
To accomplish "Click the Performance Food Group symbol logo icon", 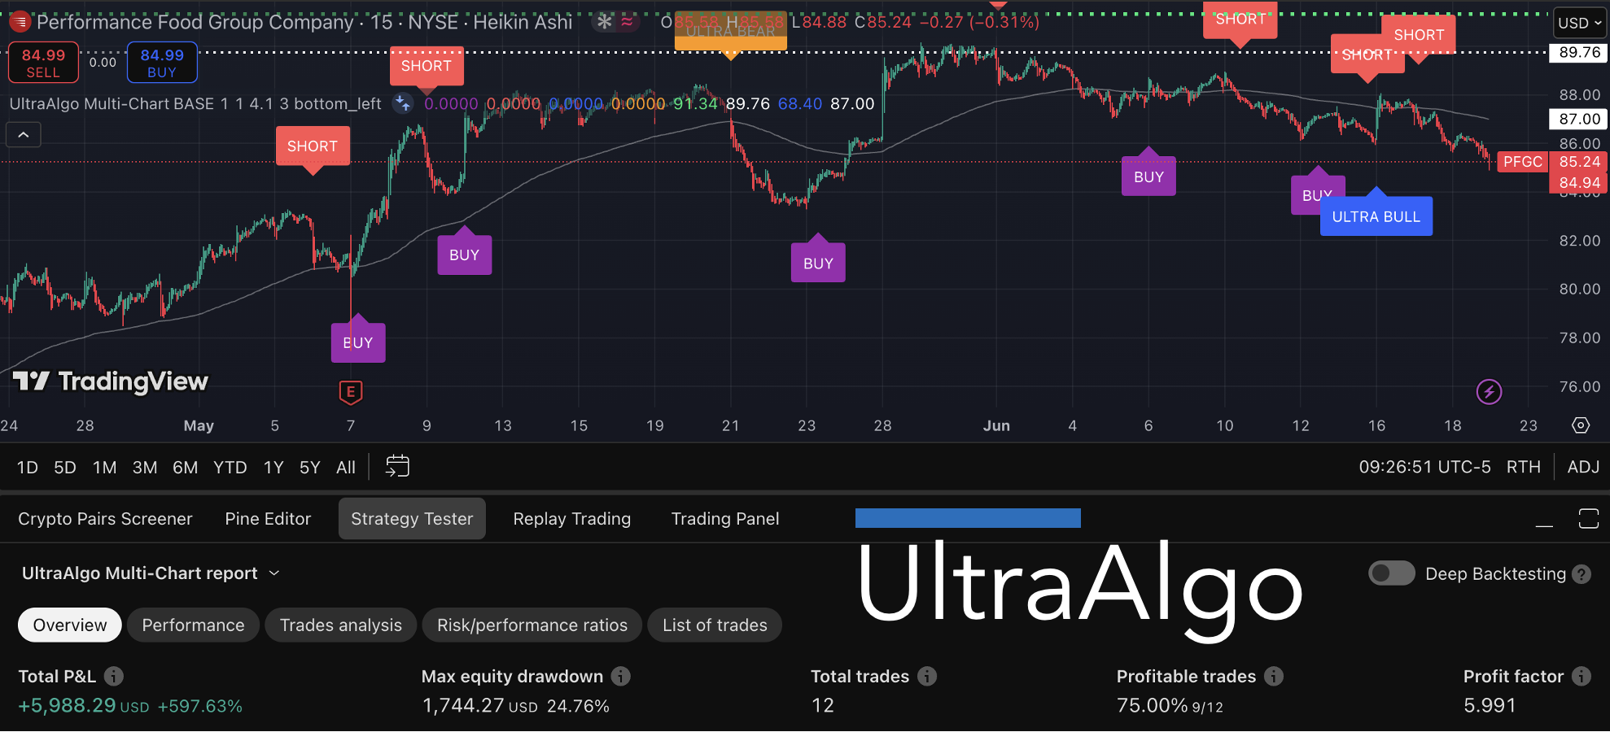I will point(20,22).
